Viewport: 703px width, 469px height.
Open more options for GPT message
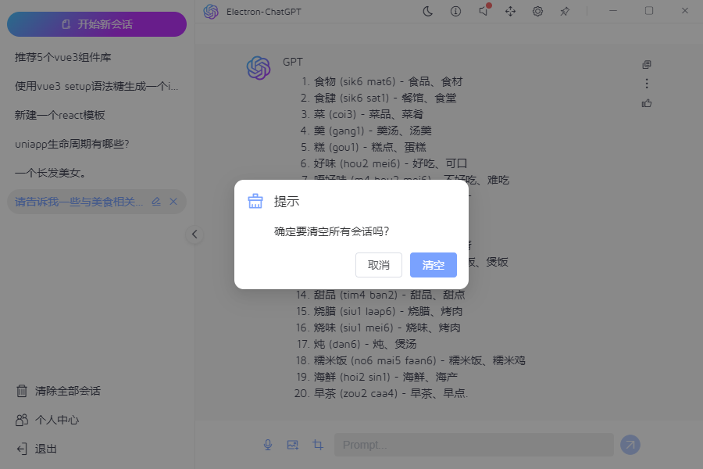pyautogui.click(x=647, y=84)
